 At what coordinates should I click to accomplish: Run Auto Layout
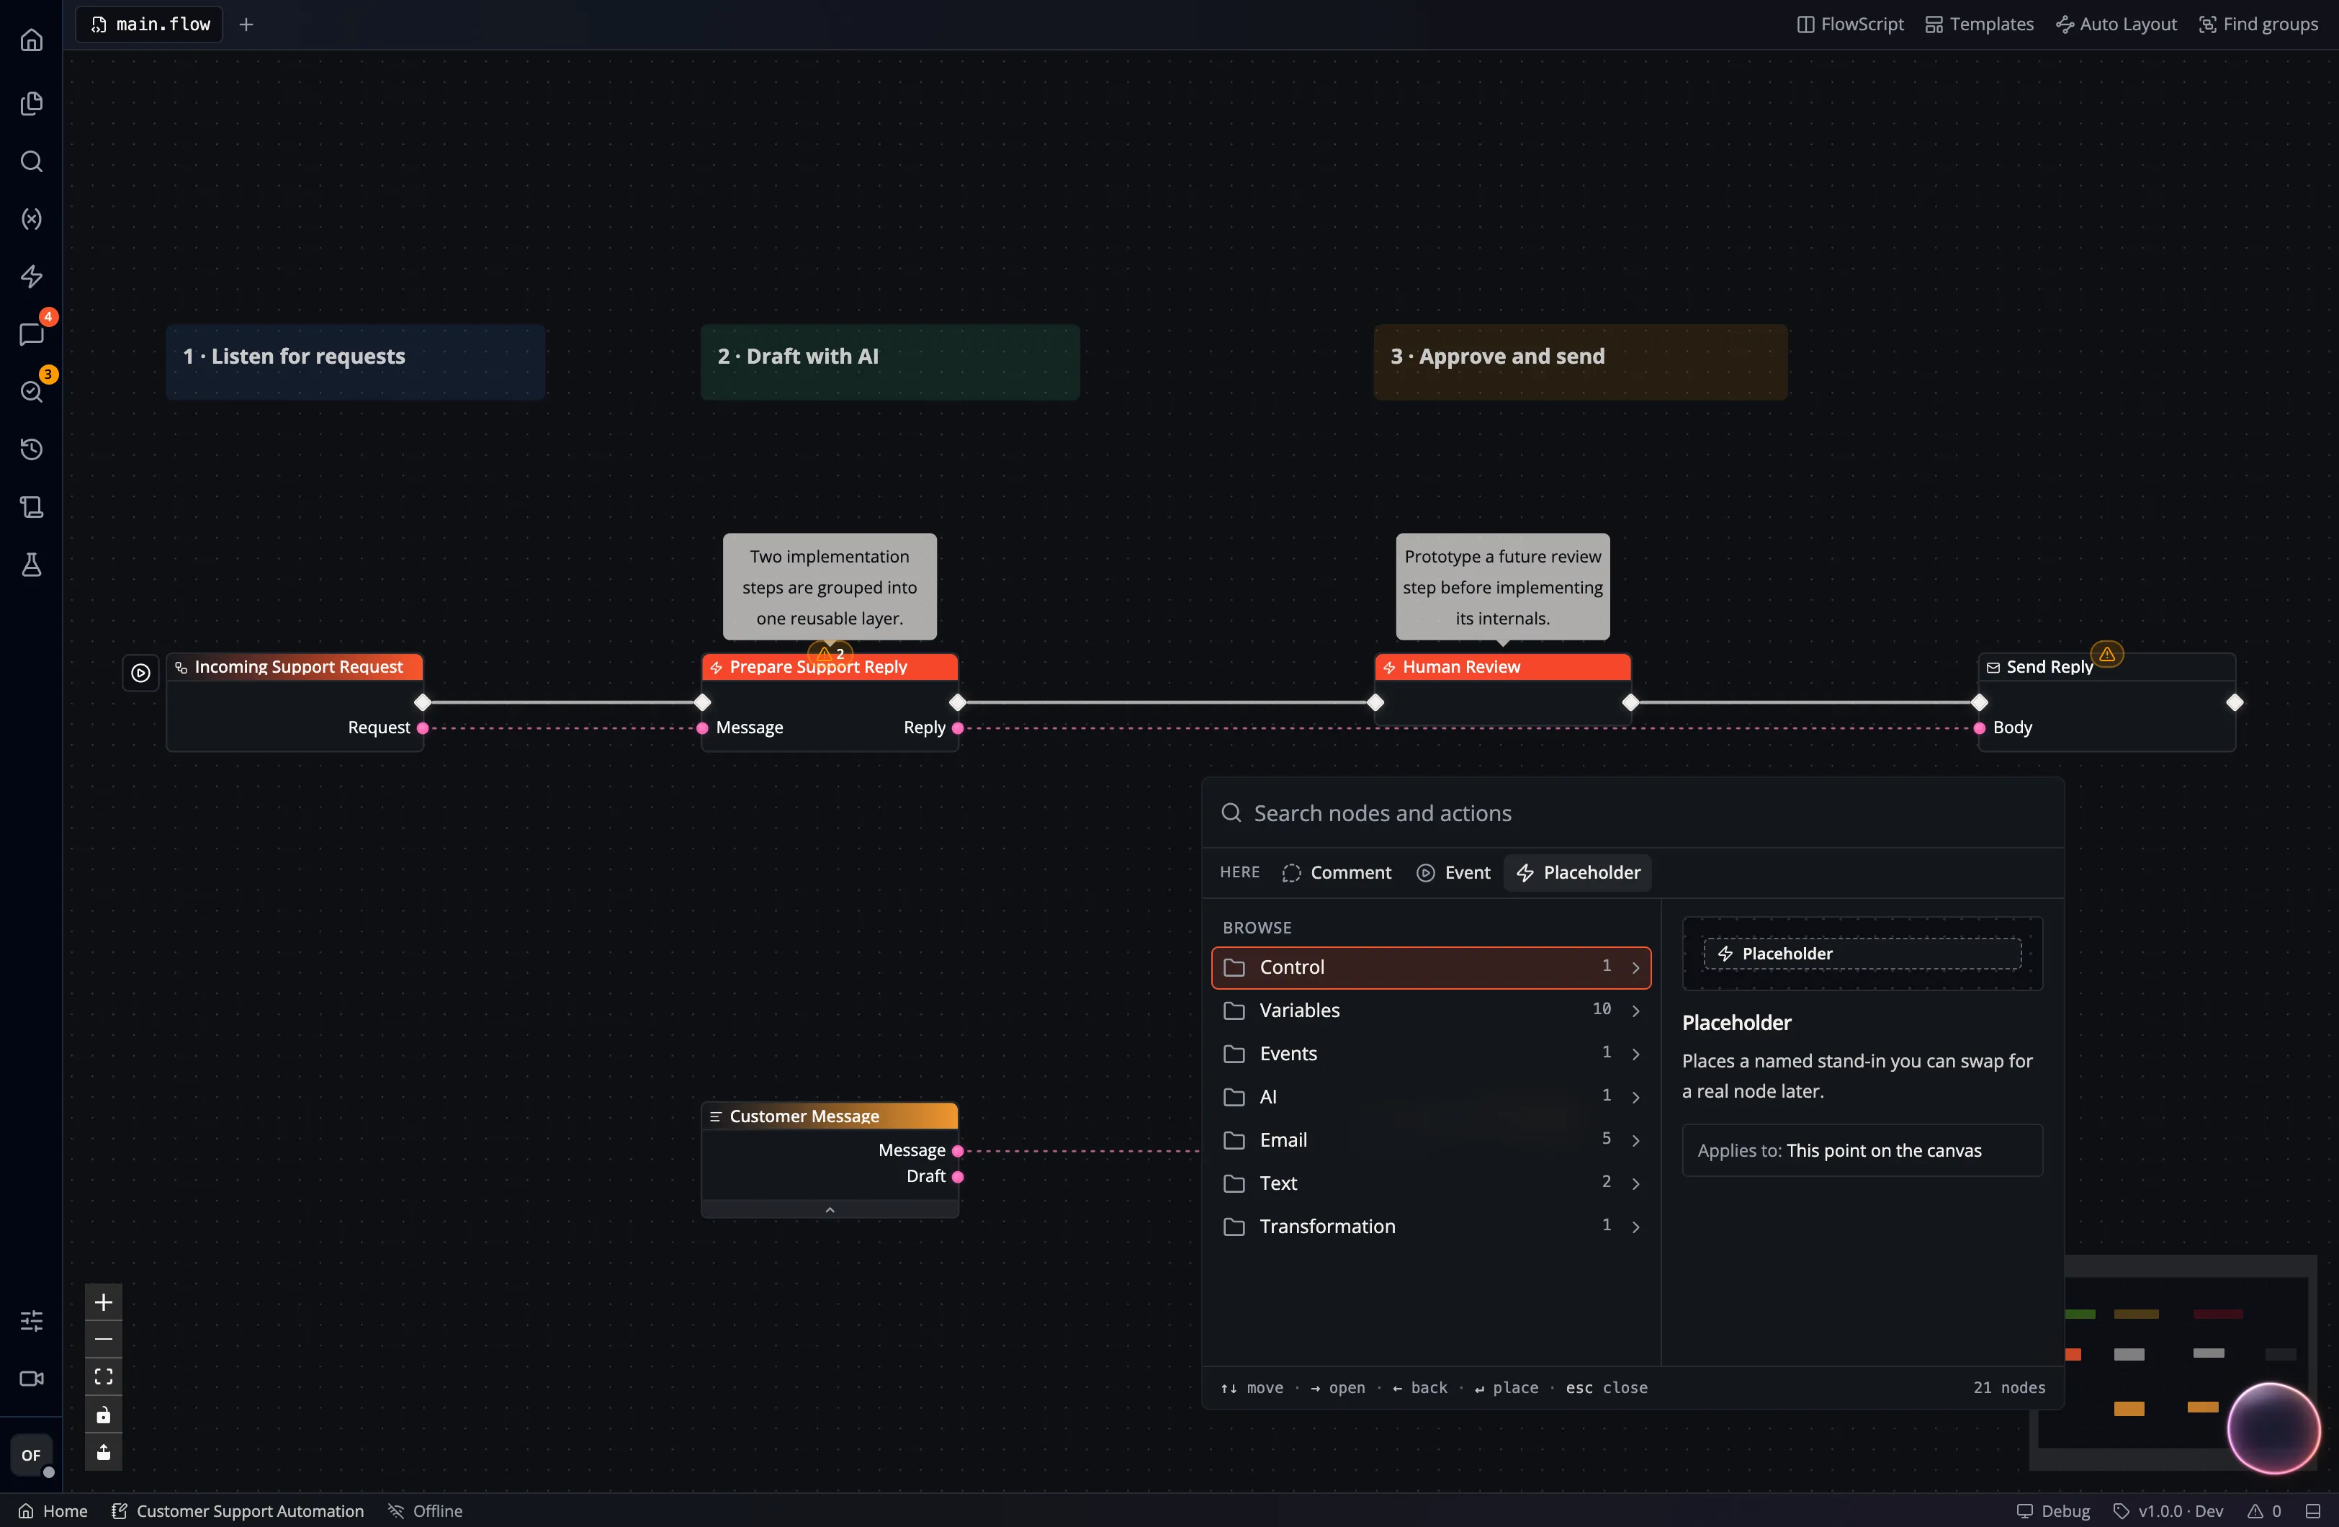2117,24
